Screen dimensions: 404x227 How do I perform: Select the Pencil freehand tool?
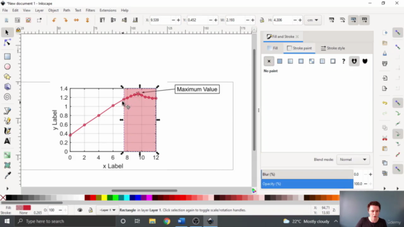(7, 120)
